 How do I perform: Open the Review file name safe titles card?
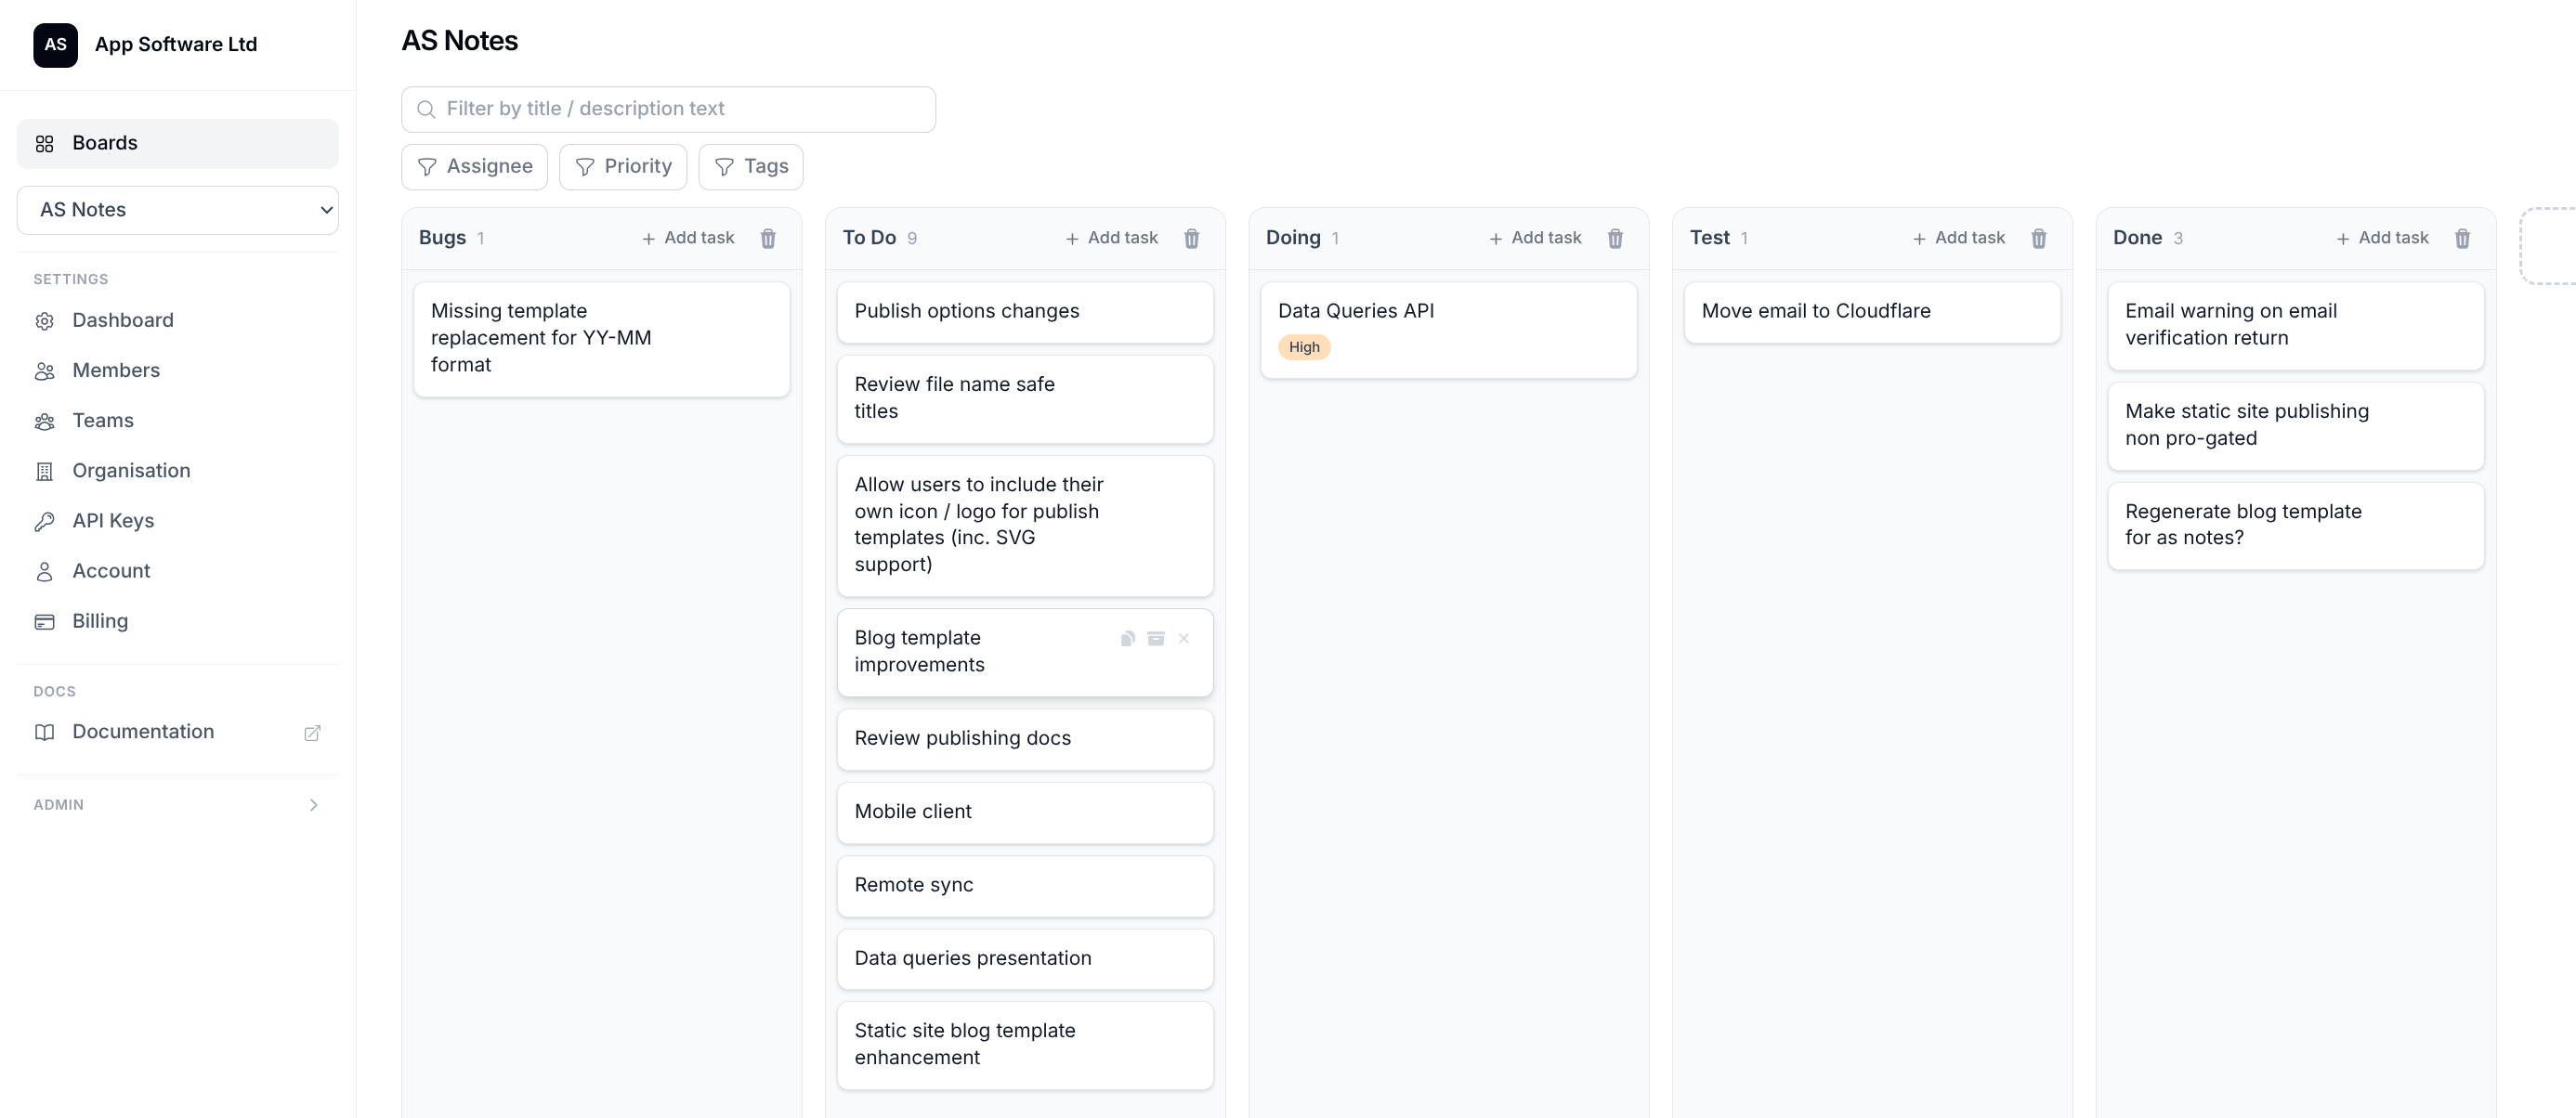click(1025, 399)
